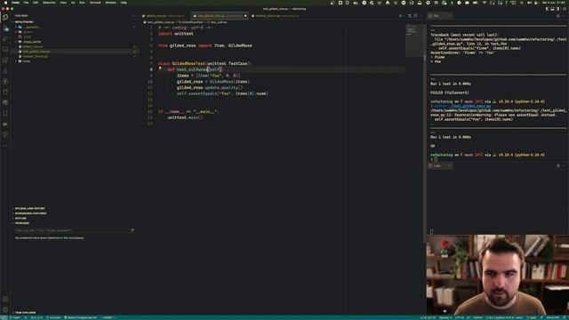Click the first 'Ran 1 test in 0.000s' line
The image size is (569, 320).
tap(451, 84)
